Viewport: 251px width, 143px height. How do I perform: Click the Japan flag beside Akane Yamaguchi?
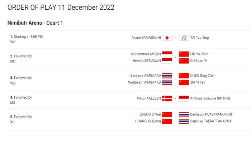coord(167,38)
